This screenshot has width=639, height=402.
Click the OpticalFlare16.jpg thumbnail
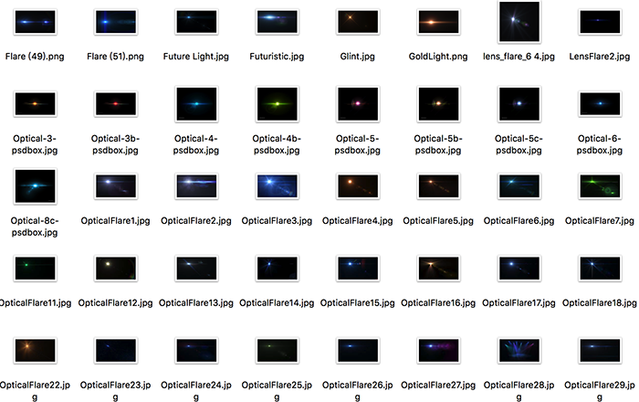point(438,268)
